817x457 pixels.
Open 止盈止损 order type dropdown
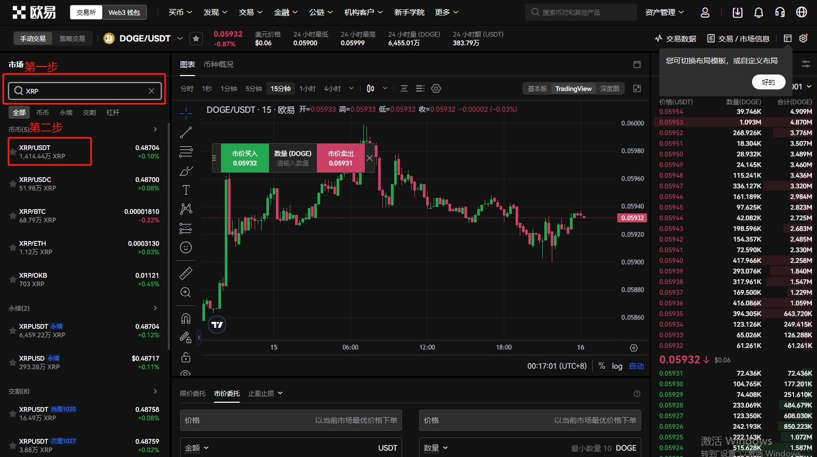[265, 394]
